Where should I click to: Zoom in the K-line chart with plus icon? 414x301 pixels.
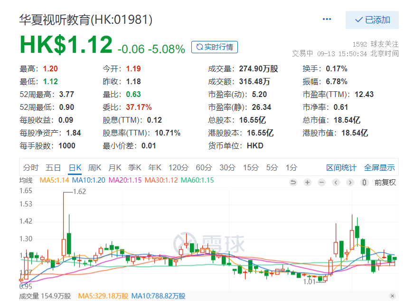(307, 182)
